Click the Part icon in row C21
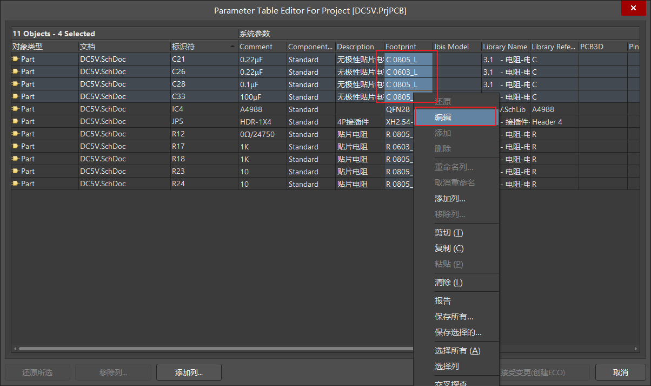Image resolution: width=651 pixels, height=386 pixels. tap(16, 59)
